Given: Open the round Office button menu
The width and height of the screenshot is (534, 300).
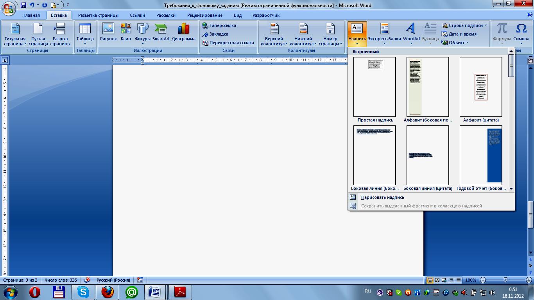Looking at the screenshot, I should pyautogui.click(x=9, y=8).
